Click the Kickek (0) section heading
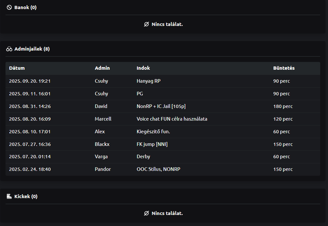 [26, 196]
